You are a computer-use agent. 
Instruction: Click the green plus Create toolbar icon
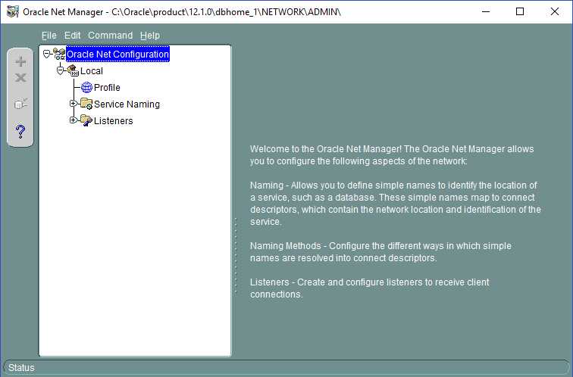(20, 61)
